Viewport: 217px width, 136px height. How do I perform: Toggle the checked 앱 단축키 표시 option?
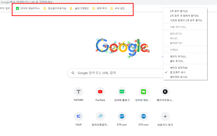185,72
